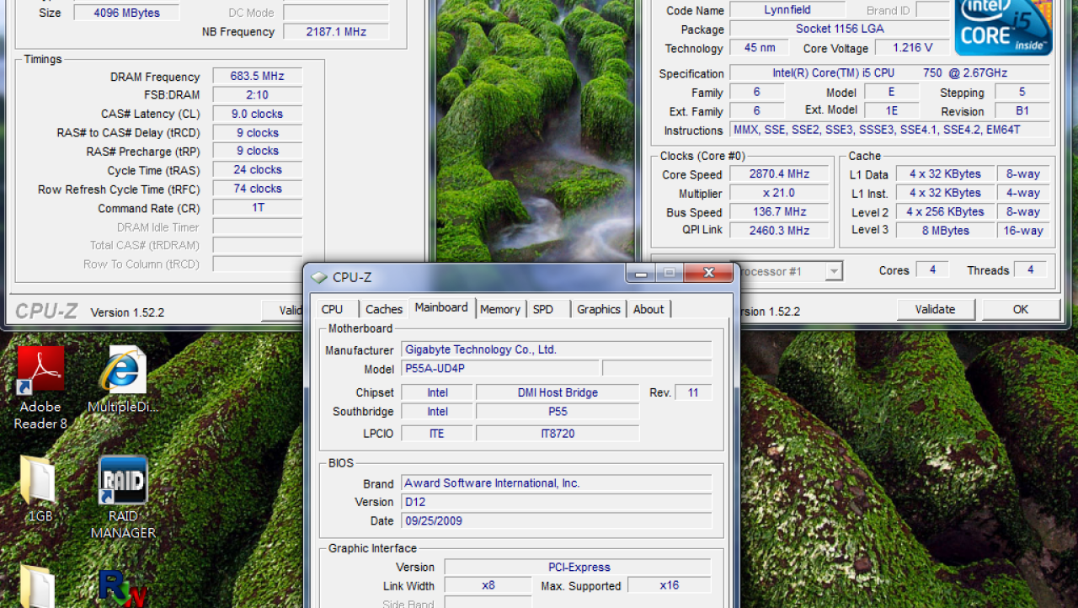
Task: Select the Multiplier value 'x 21.0'
Action: [779, 192]
